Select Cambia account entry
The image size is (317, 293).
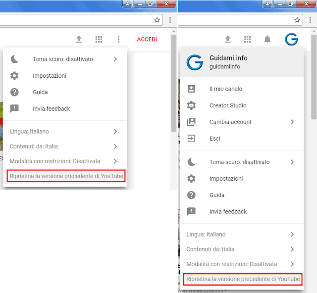coord(242,122)
